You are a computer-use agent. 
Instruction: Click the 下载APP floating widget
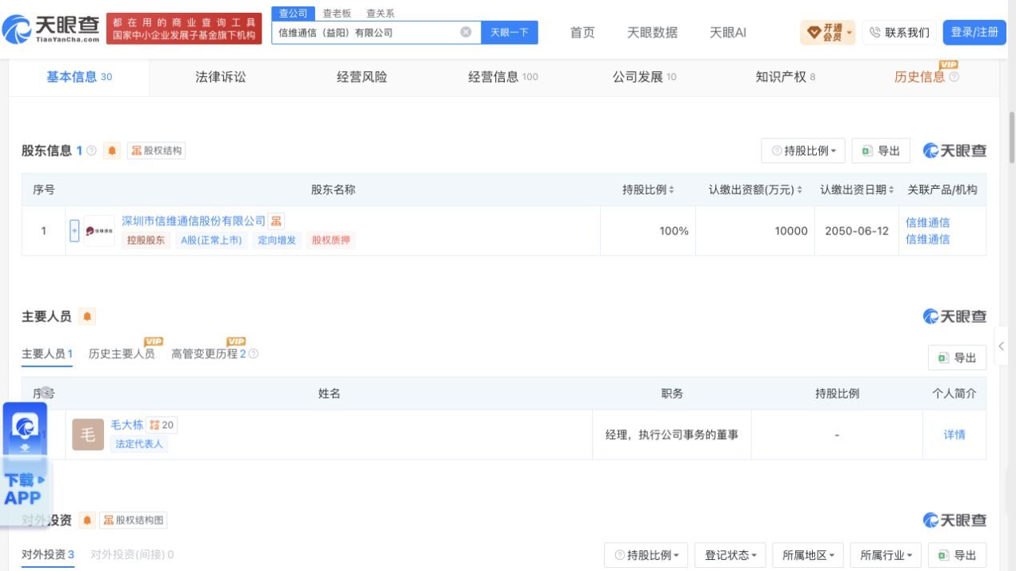(x=26, y=464)
